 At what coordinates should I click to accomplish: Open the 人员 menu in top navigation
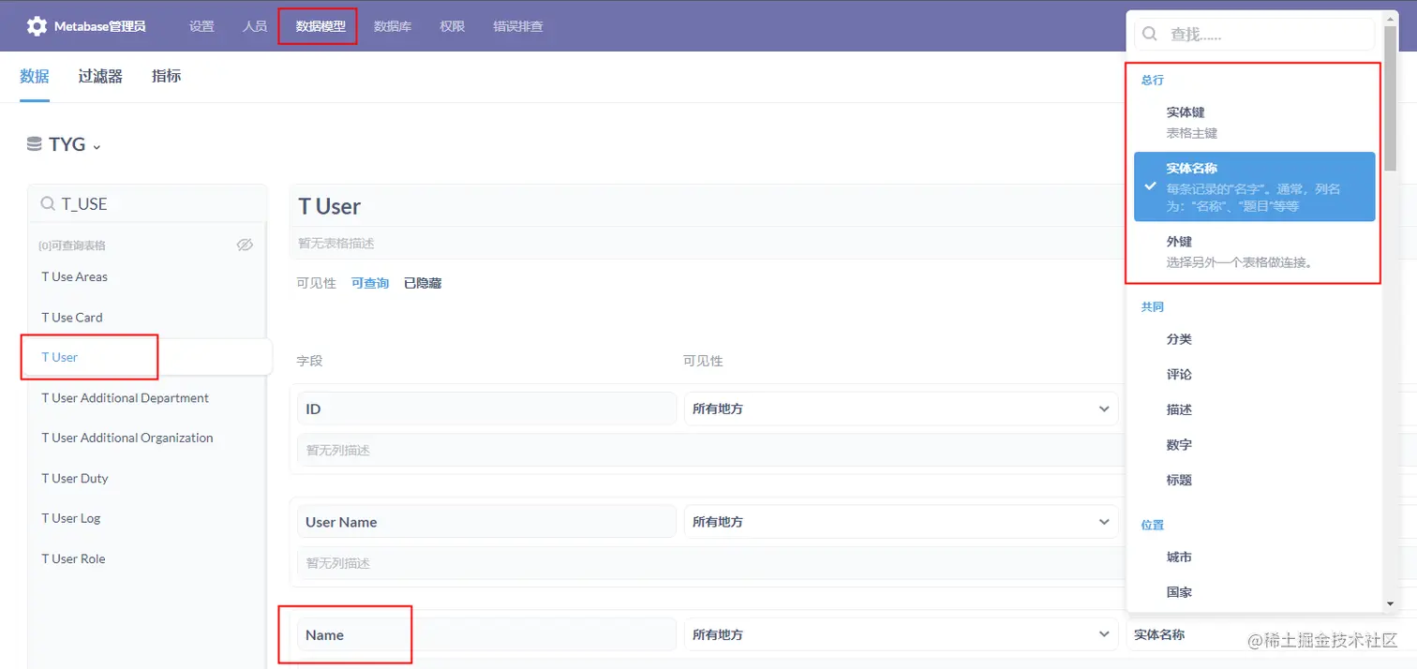(255, 26)
